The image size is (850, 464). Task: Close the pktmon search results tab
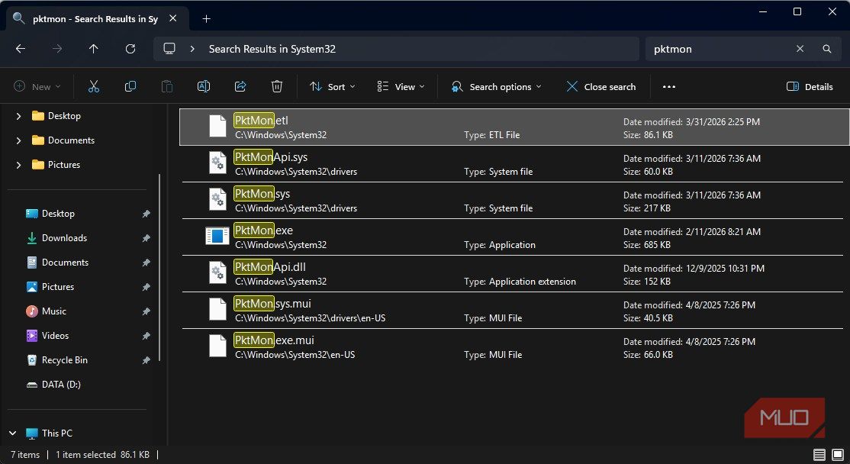pyautogui.click(x=173, y=18)
